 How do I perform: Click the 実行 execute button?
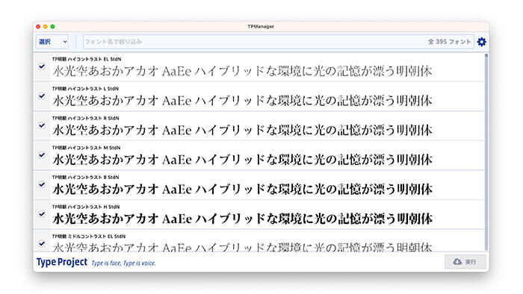(465, 262)
